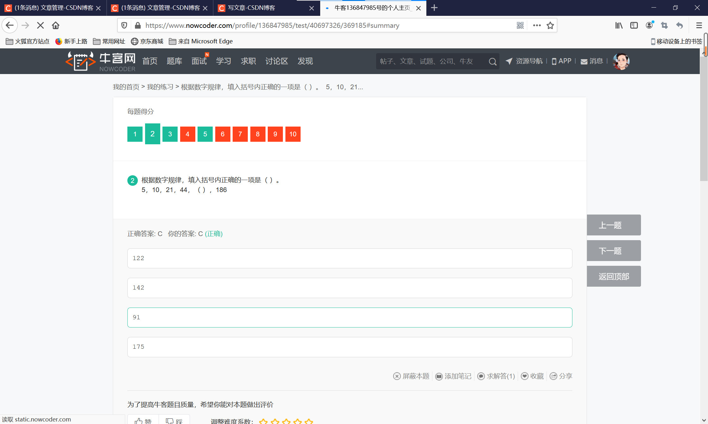708x424 pixels.
Task: Click the APP link in header
Action: pos(562,61)
